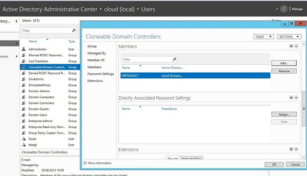Click the Domain Computers group icon
This screenshot has height=176, width=307.
(24, 97)
